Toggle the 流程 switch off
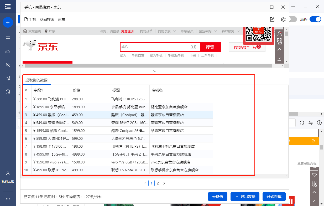 tap(315, 19)
